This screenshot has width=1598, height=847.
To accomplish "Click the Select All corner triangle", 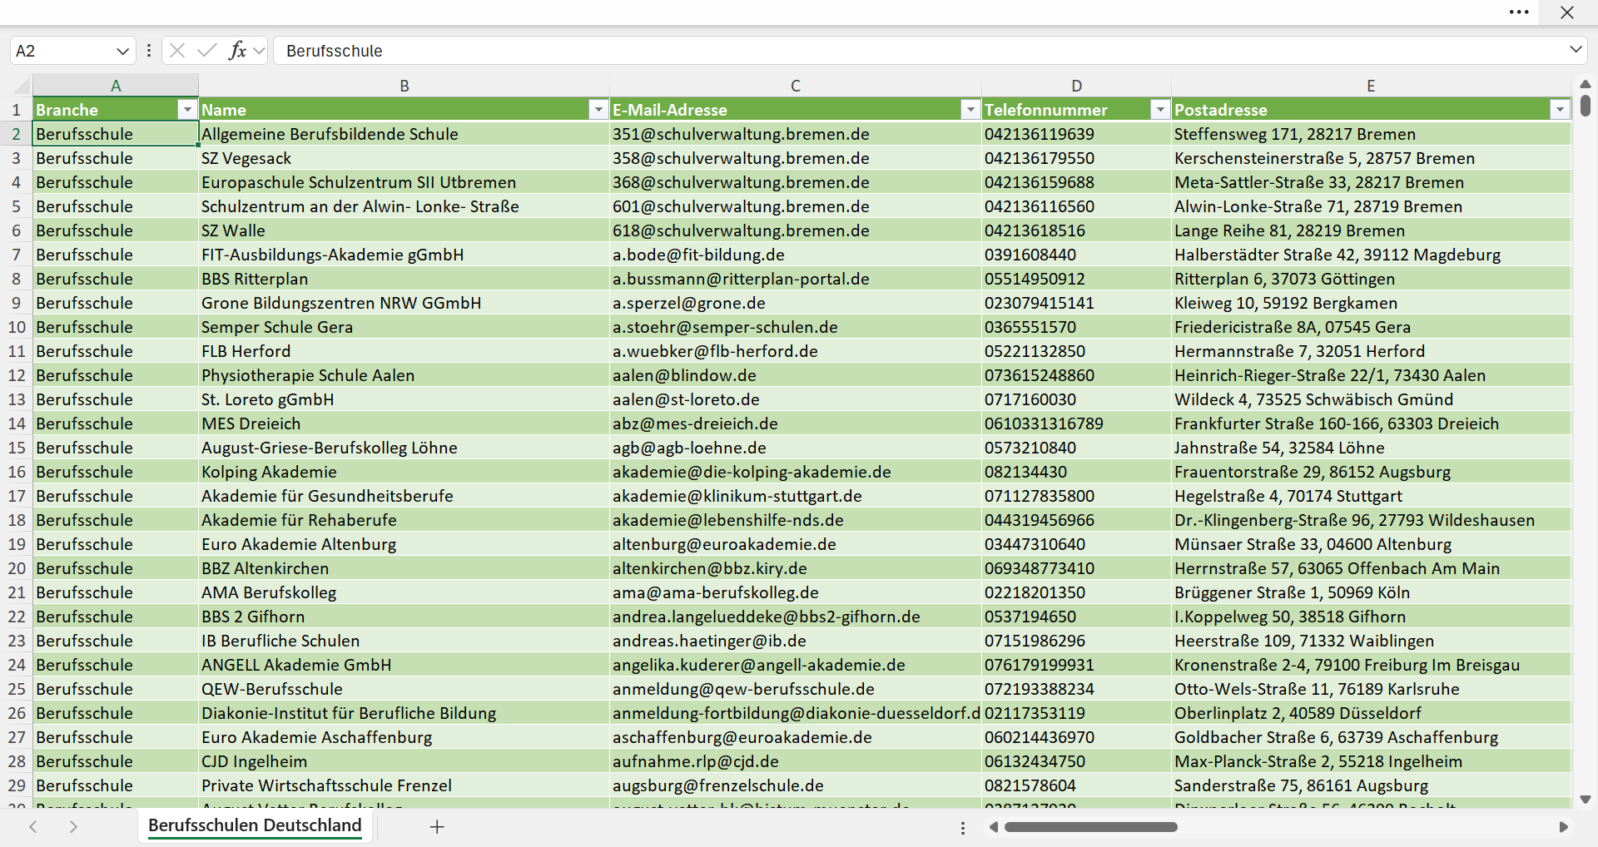I will [22, 86].
